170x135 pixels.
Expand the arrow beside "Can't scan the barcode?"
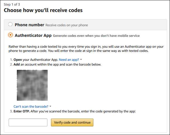[50, 107]
